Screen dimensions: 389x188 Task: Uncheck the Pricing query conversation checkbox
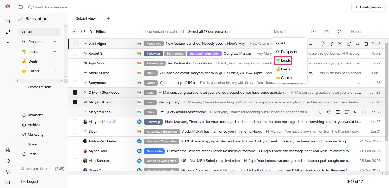coord(75,102)
